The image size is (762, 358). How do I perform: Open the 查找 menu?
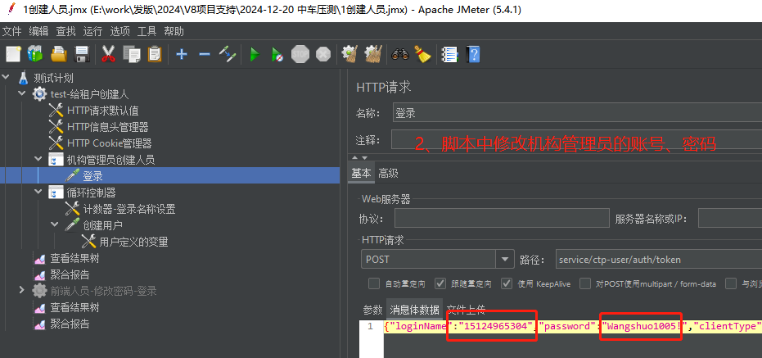pos(66,32)
